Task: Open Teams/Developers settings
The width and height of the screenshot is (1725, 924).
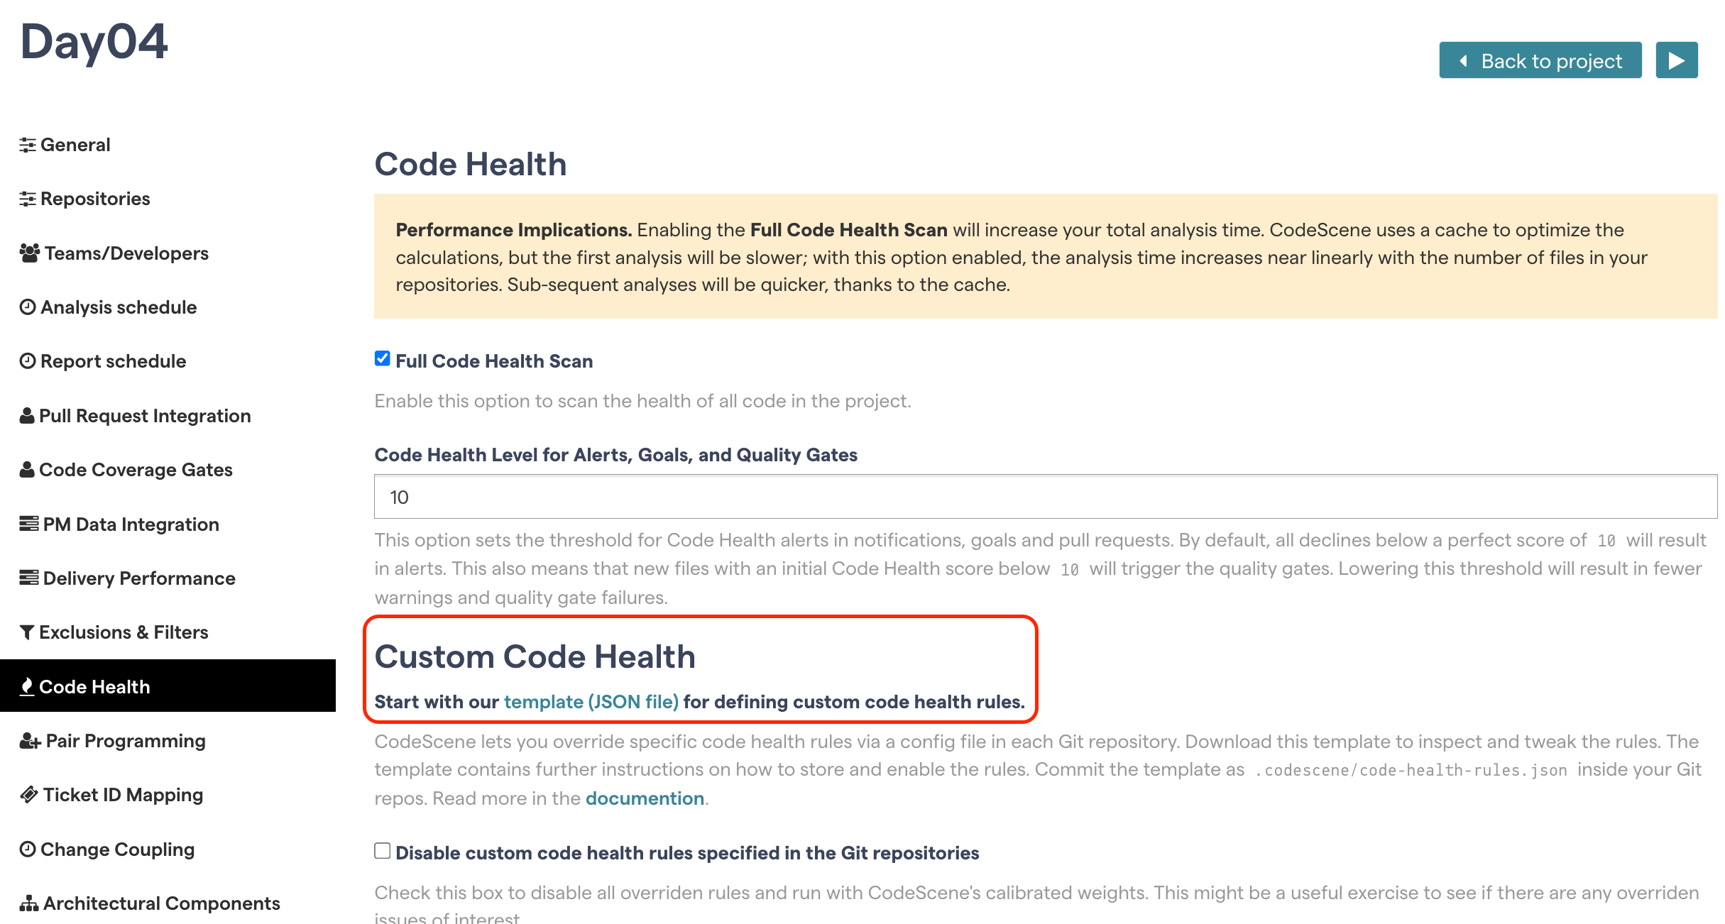Action: (126, 253)
